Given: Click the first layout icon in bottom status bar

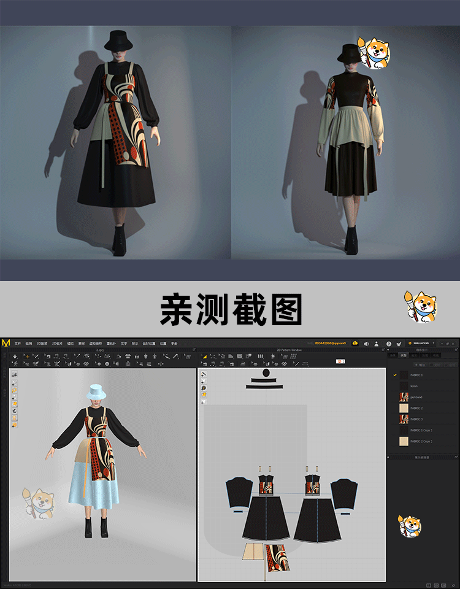Looking at the screenshot, I should pyautogui.click(x=429, y=585).
